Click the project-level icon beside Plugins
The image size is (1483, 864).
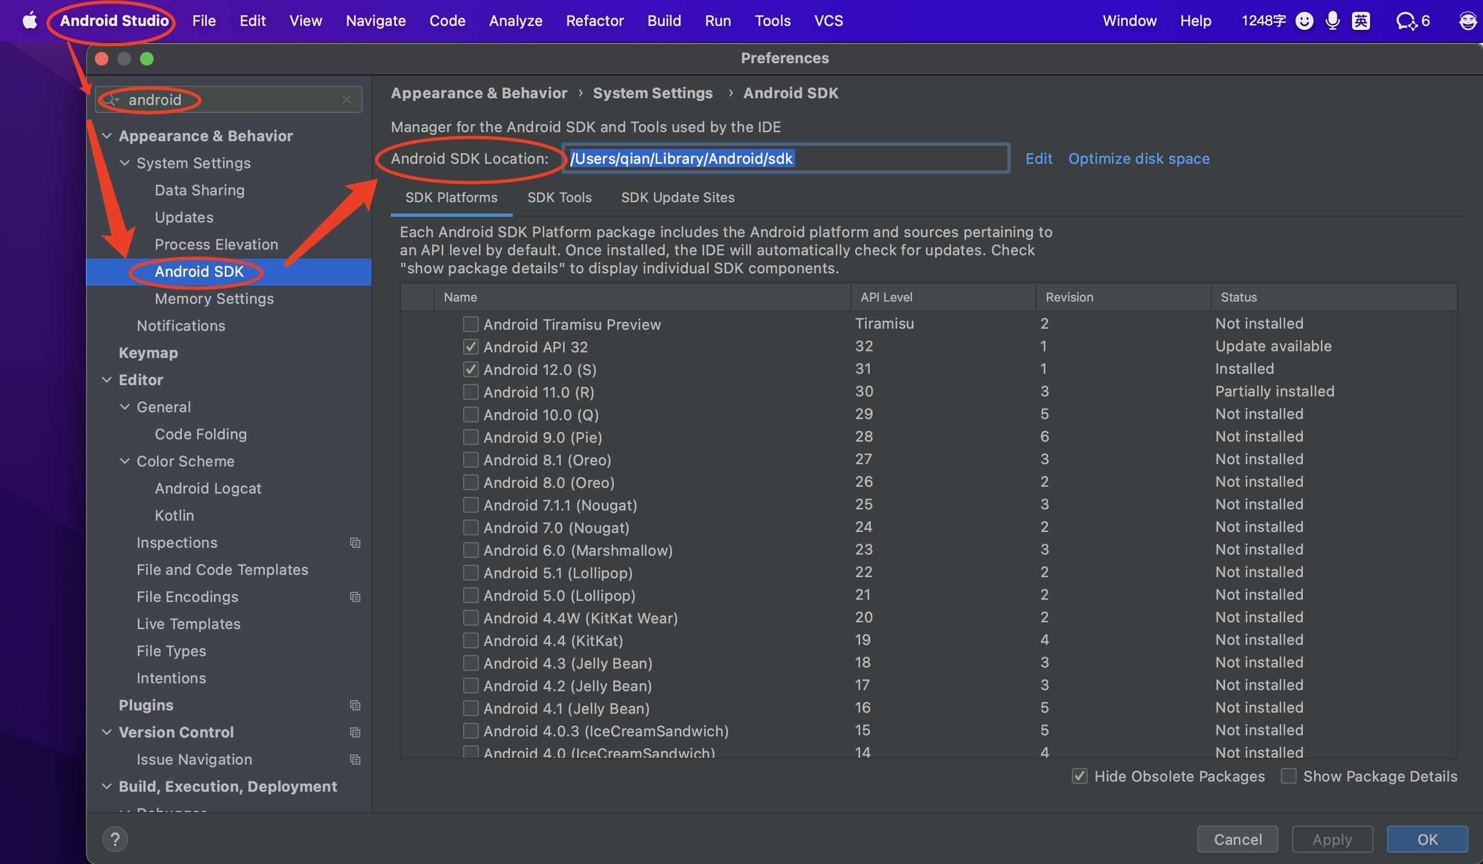[355, 705]
